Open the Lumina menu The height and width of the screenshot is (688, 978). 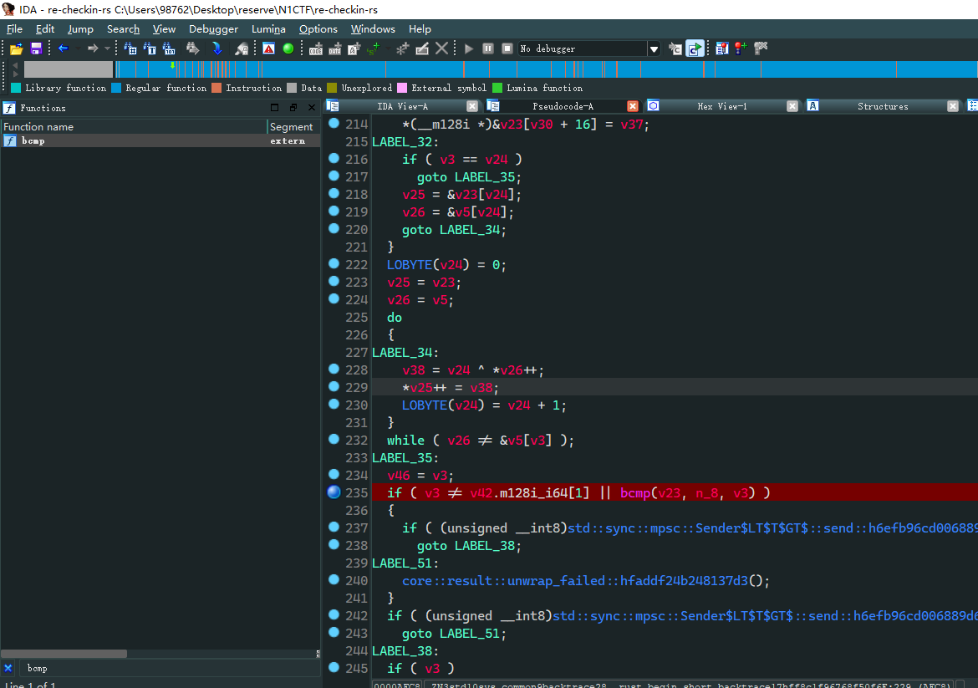[x=268, y=29]
